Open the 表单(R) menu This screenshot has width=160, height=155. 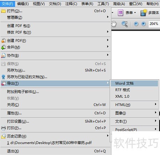click(87, 4)
